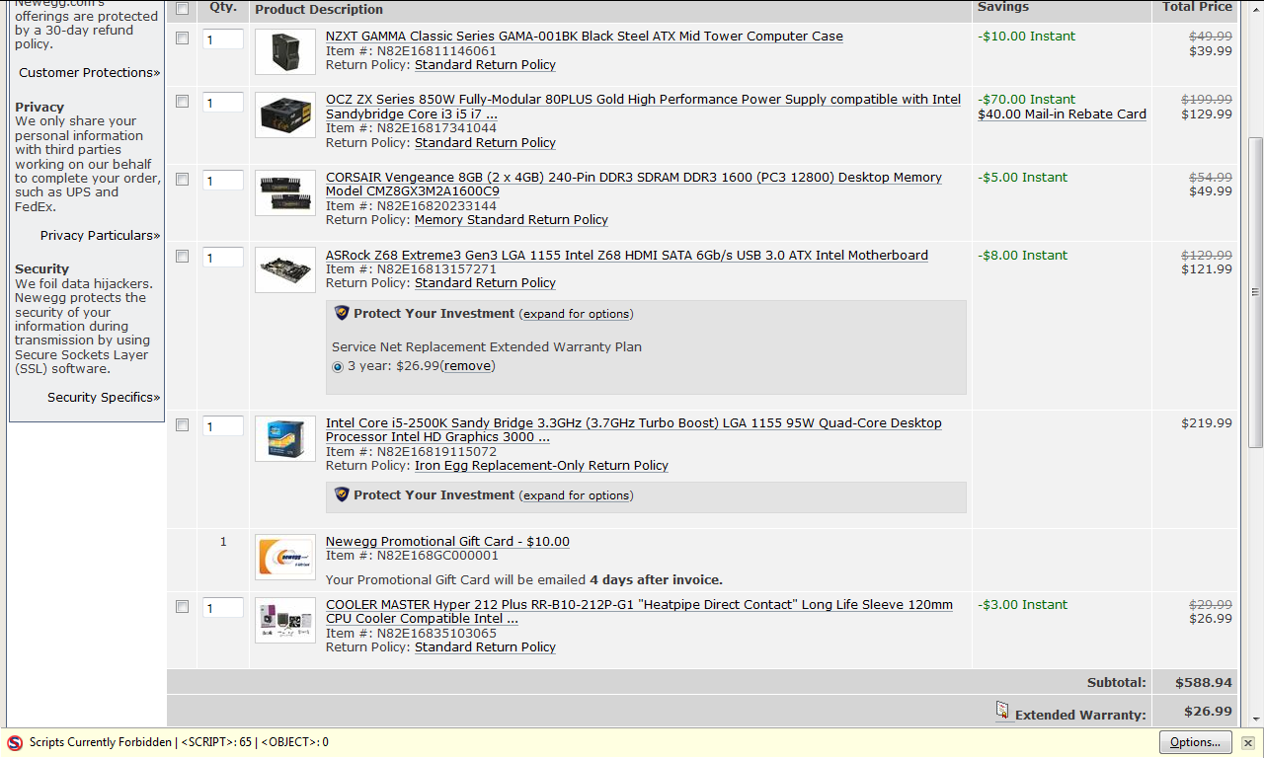The image size is (1264, 758).
Task: Click the shield icon beside ASRock Protect Your Investment
Action: pos(342,313)
